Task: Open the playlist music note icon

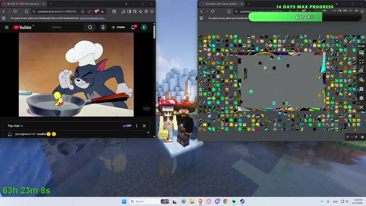Action: click(x=123, y=11)
